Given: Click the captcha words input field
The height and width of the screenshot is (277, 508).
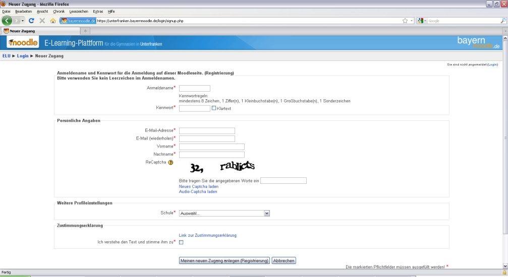Looking at the screenshot, I should [x=284, y=181].
